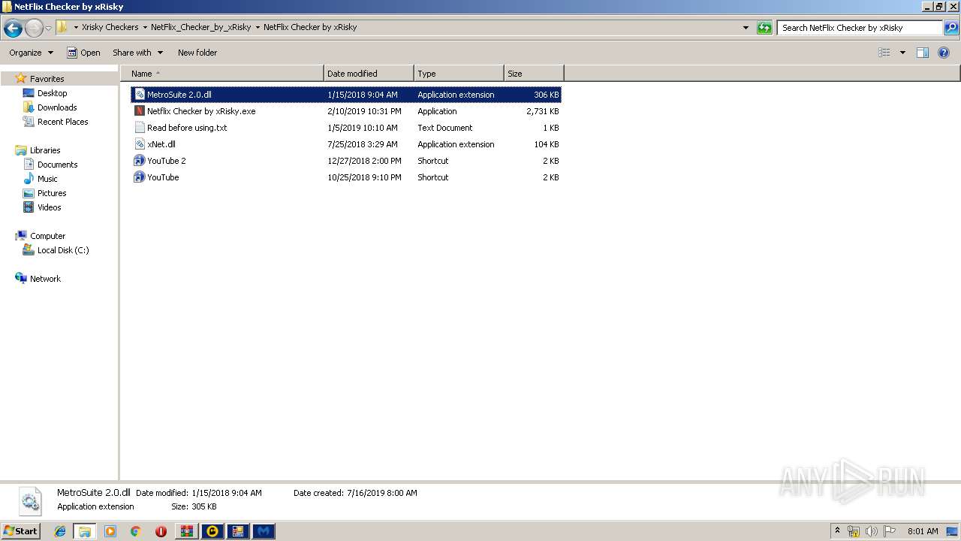
Task: Click the network tray icon
Action: 854,531
